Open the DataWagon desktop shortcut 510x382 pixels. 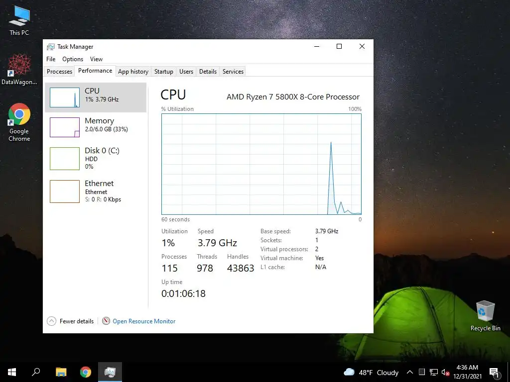click(19, 70)
